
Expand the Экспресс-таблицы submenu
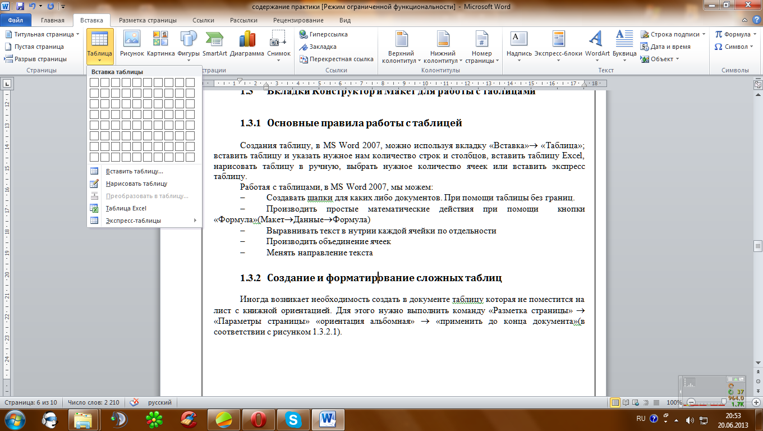click(144, 221)
